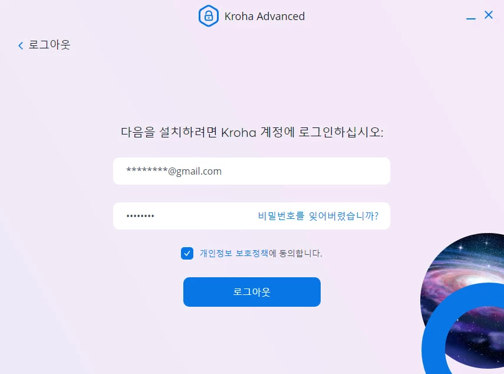Click the blue 로그아웃 button

point(252,291)
